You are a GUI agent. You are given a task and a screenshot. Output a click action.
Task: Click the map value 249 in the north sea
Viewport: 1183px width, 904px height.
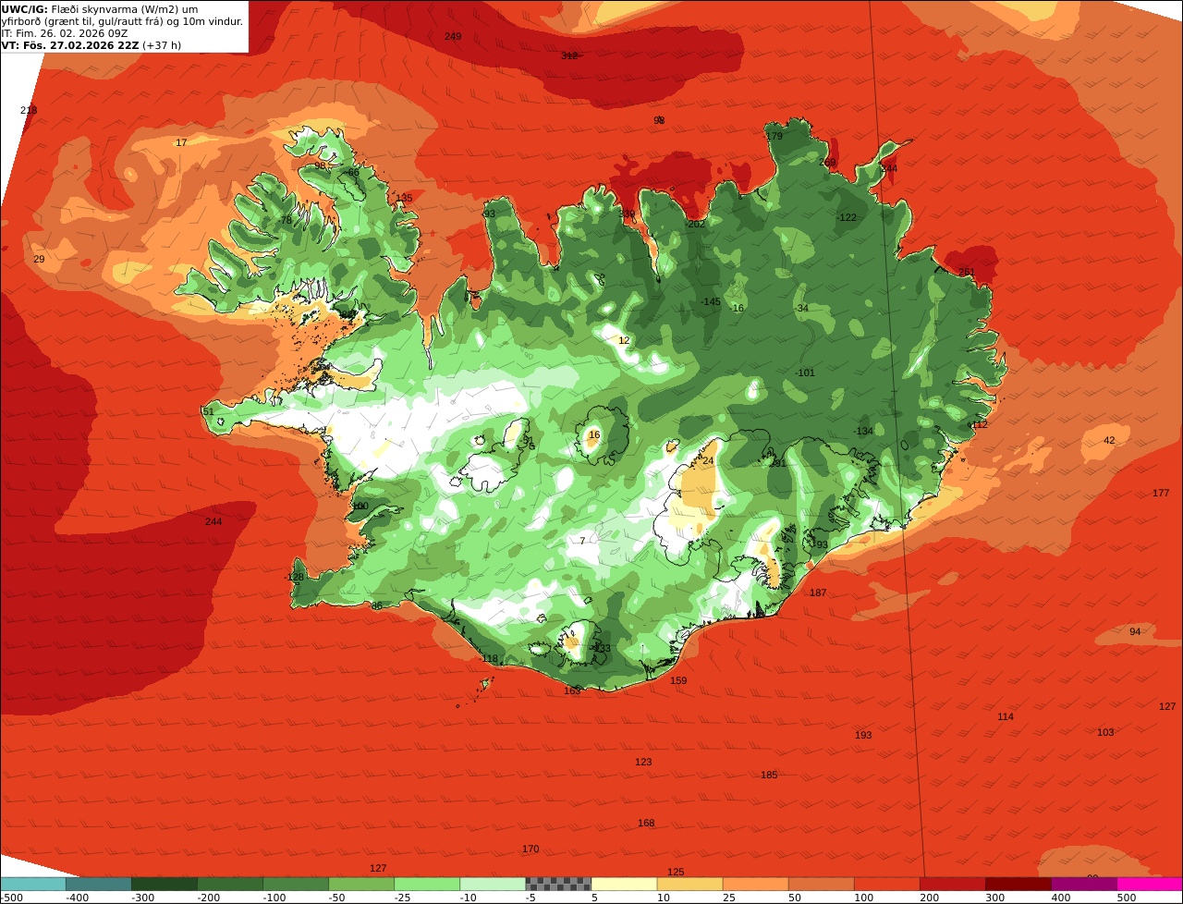(453, 37)
